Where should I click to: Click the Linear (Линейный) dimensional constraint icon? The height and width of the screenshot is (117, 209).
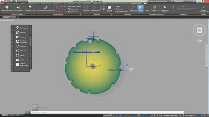point(86,7)
